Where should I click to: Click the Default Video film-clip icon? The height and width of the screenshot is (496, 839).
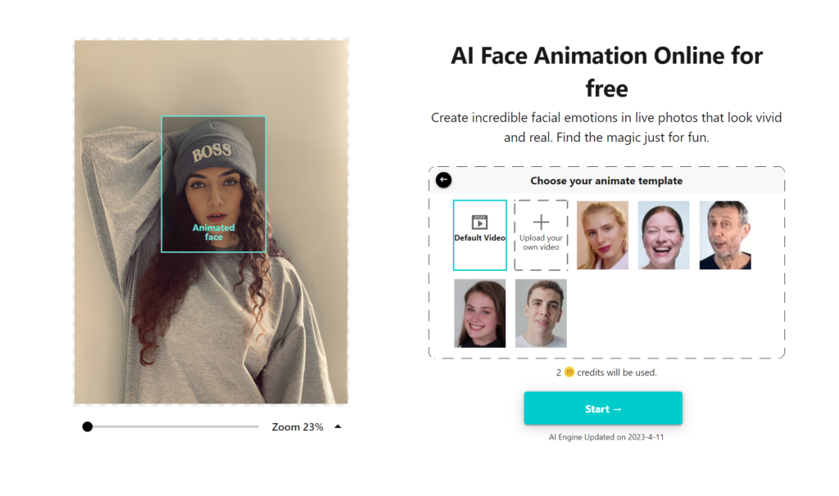pyautogui.click(x=479, y=223)
